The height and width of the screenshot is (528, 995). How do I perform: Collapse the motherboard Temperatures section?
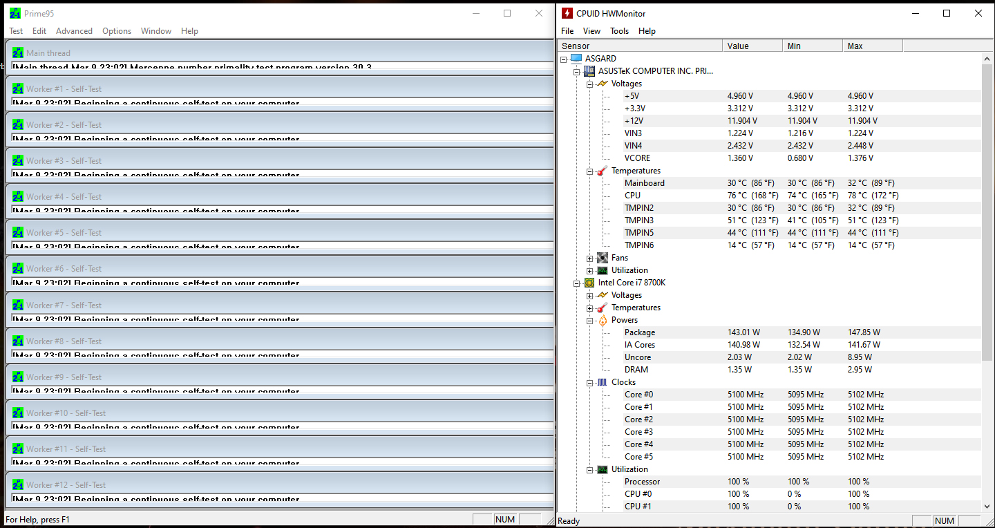[590, 171]
